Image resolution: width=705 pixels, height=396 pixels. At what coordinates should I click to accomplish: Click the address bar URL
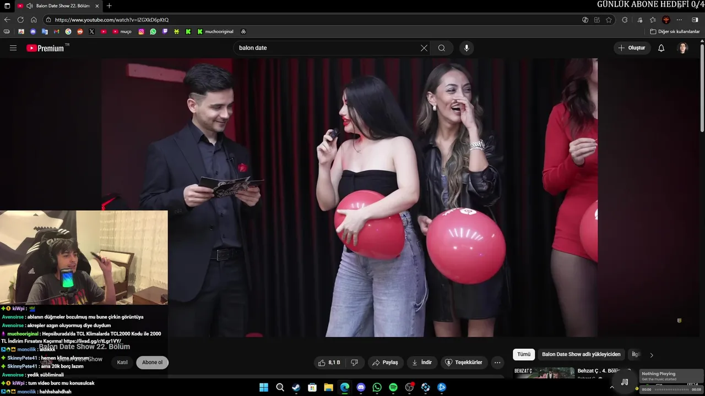(x=112, y=20)
